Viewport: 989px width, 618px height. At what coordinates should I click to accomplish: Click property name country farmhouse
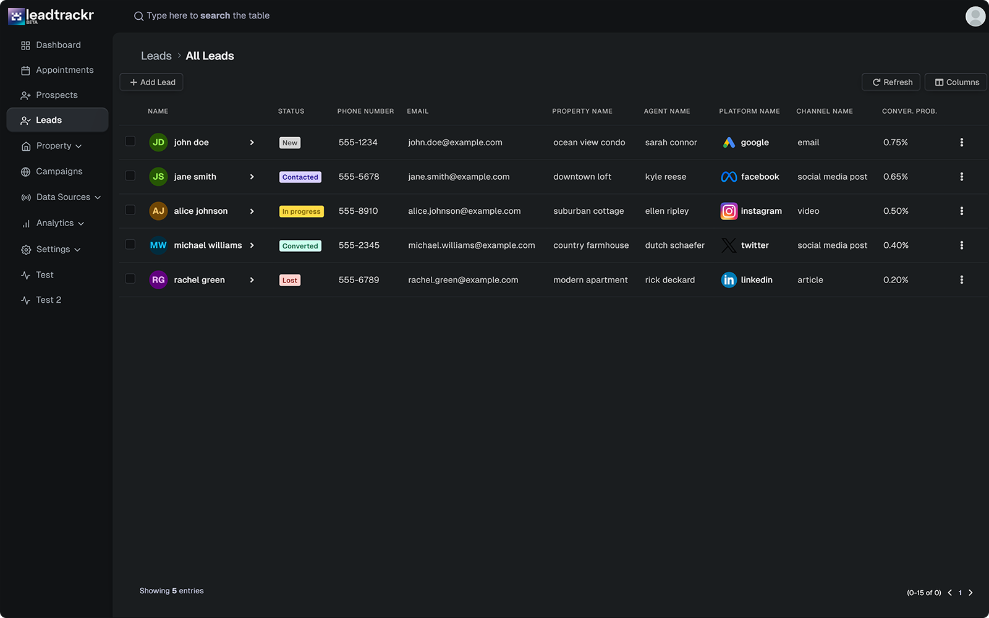click(x=591, y=245)
